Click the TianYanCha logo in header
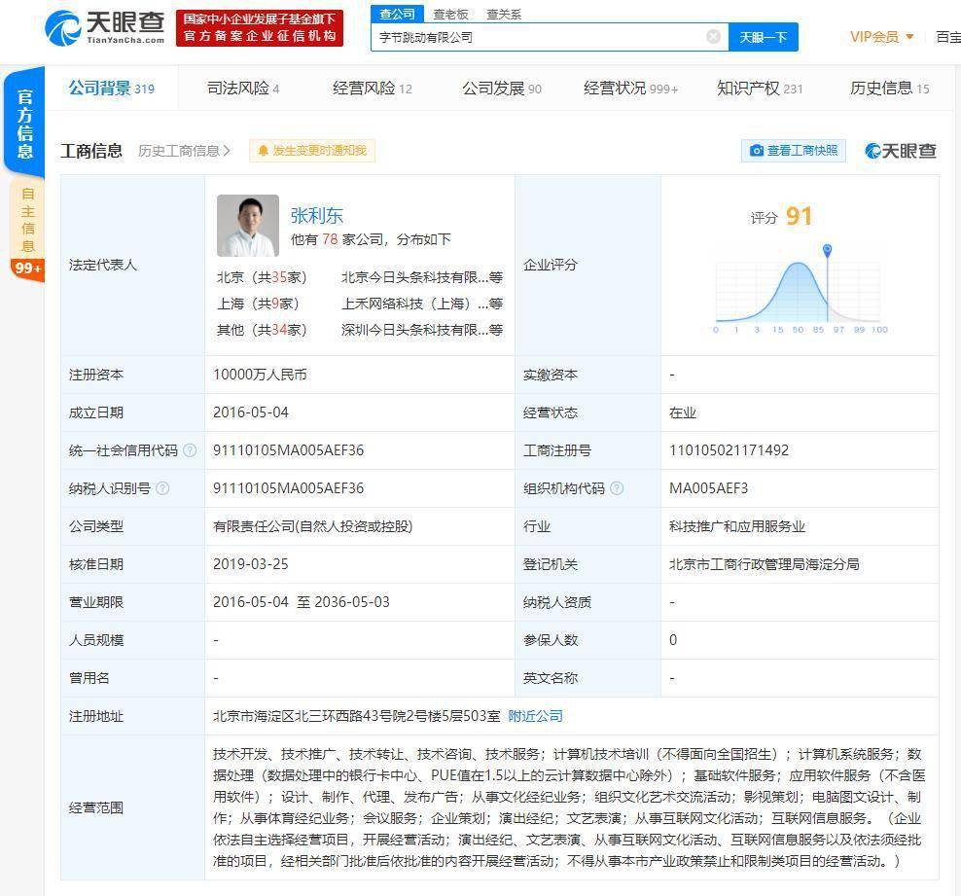 point(104,28)
